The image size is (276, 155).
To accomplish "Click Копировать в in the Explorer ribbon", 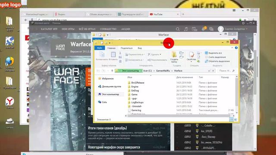I will click(135, 60).
